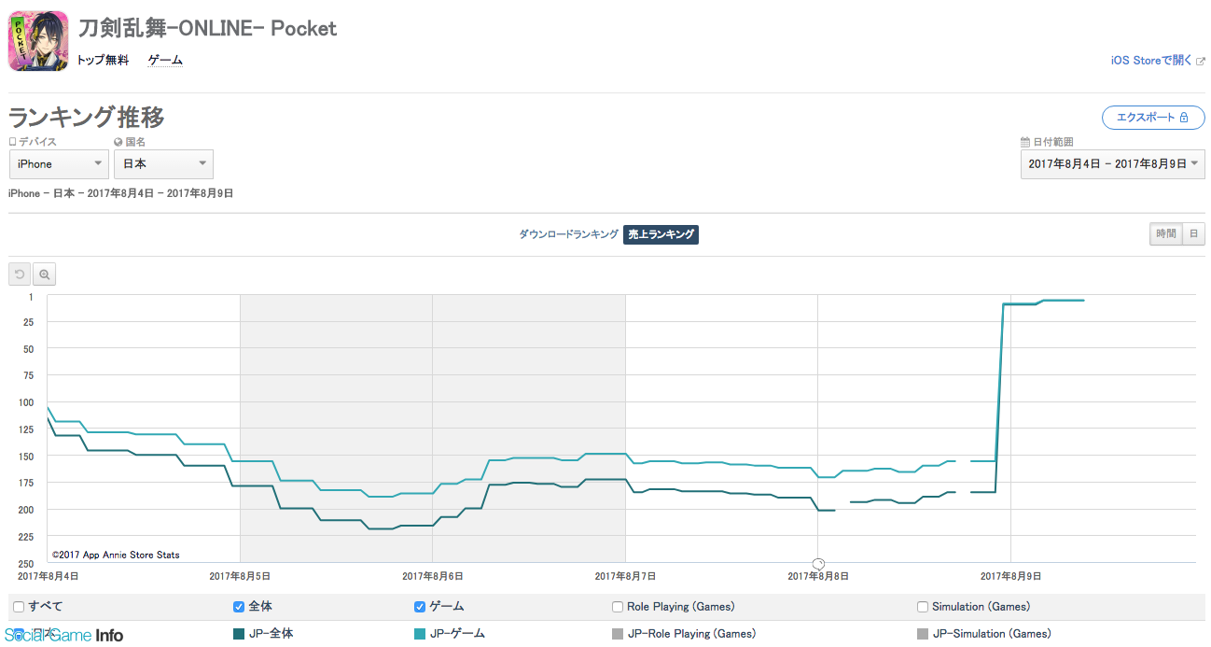Click the x-axis label 2017年8月9日
Viewport: 1211px width, 647px height.
pos(1010,576)
